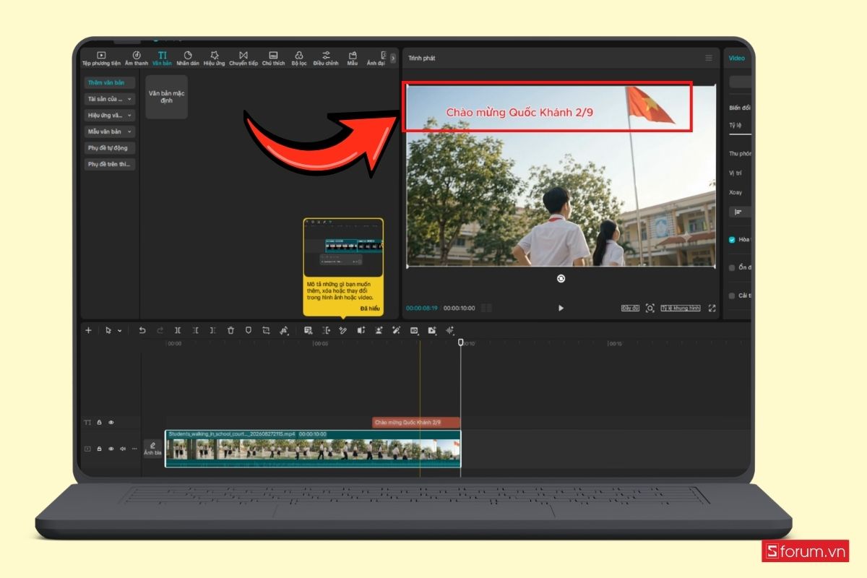Open Phụ đề trên thi... option
Viewport: 867px width, 578px height.
109,164
